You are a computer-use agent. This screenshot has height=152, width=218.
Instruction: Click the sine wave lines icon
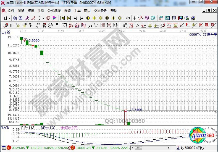(x=169, y=25)
